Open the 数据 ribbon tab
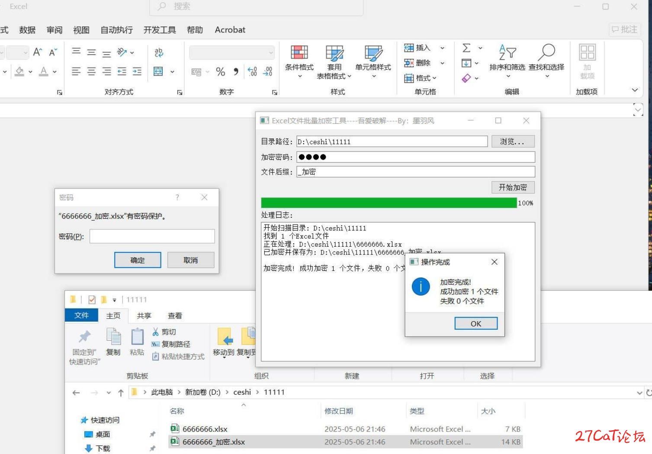The width and height of the screenshot is (652, 454). point(27,30)
